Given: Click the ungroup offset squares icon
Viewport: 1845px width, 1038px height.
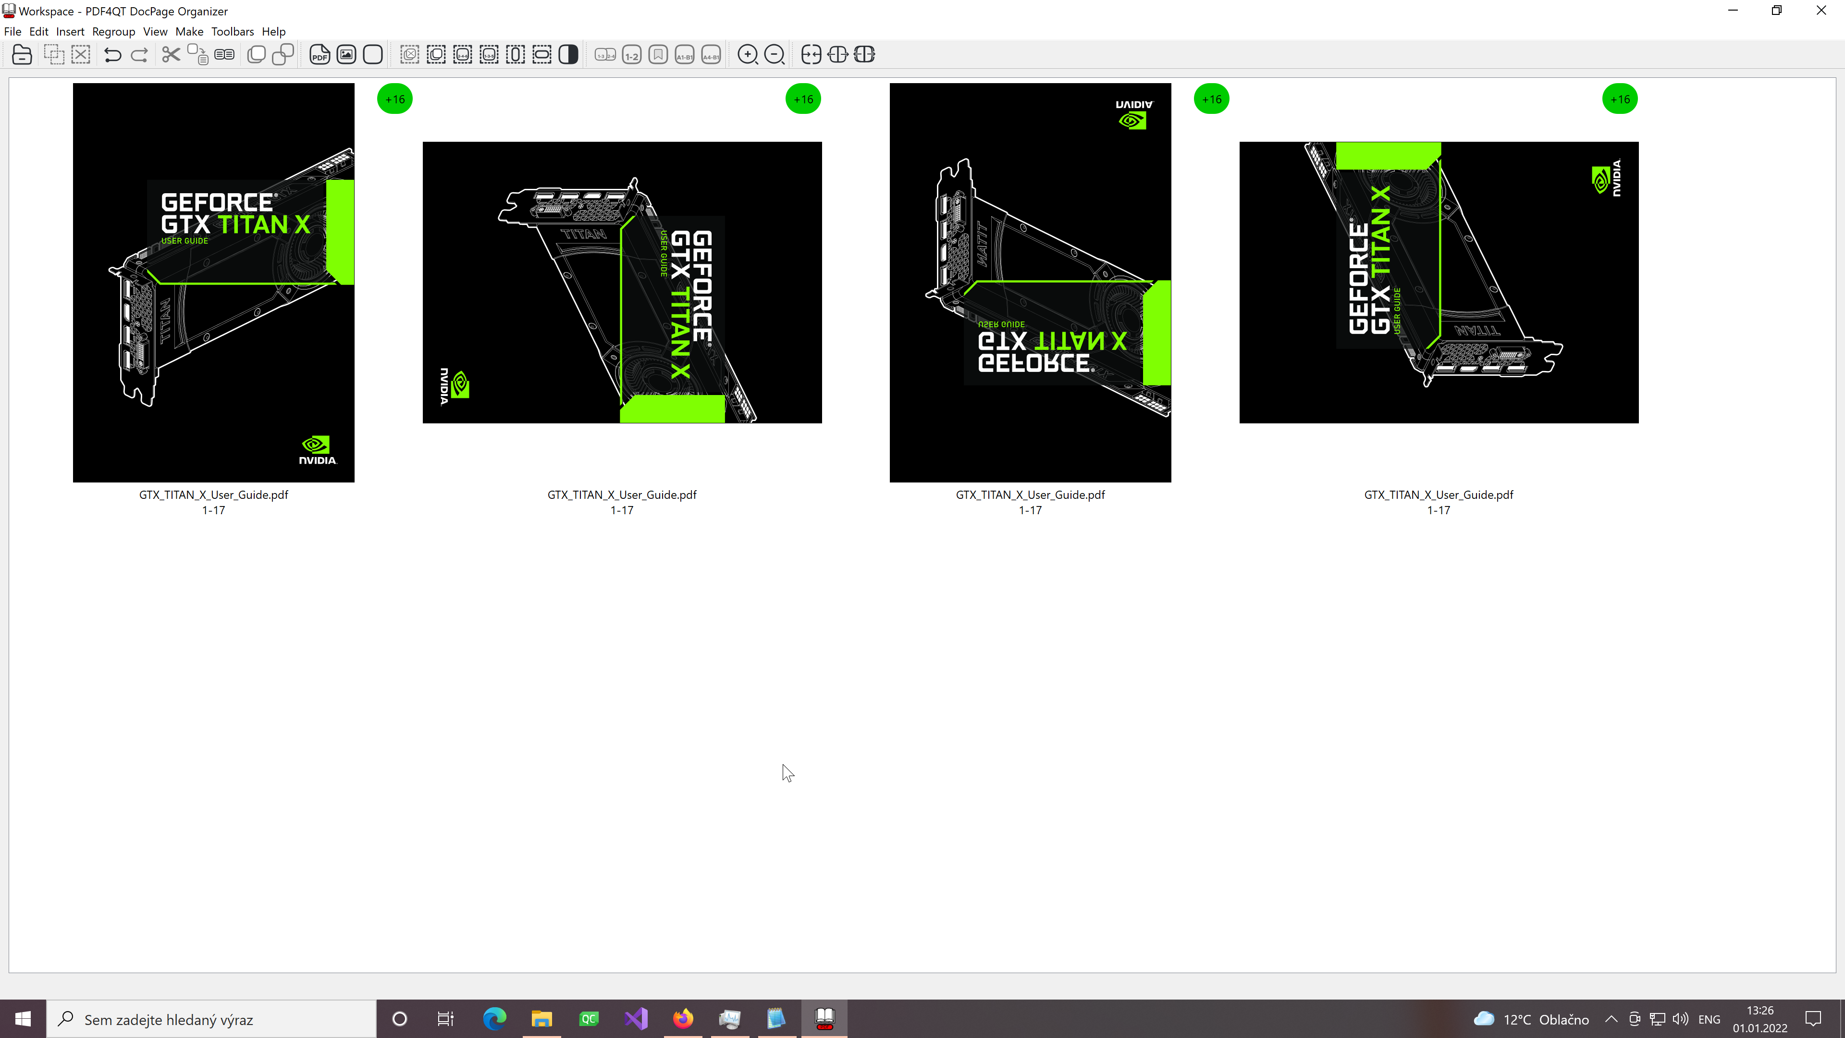Looking at the screenshot, I should click(283, 54).
